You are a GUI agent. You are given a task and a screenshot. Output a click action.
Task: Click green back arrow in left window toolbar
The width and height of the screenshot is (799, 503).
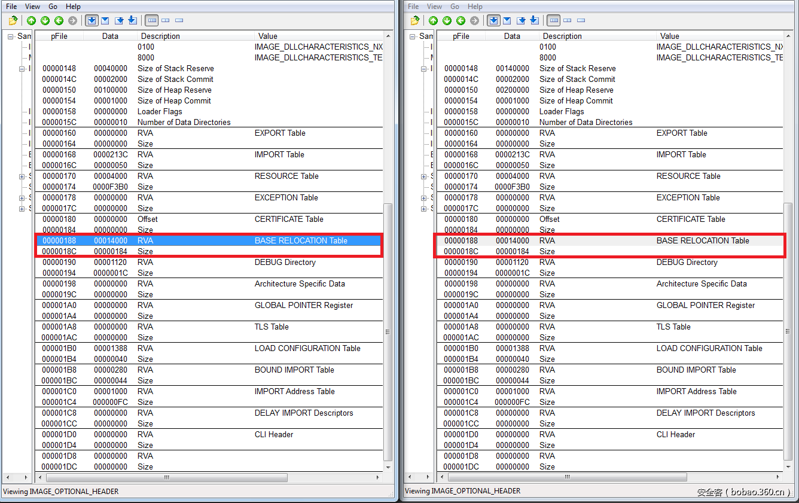[59, 21]
